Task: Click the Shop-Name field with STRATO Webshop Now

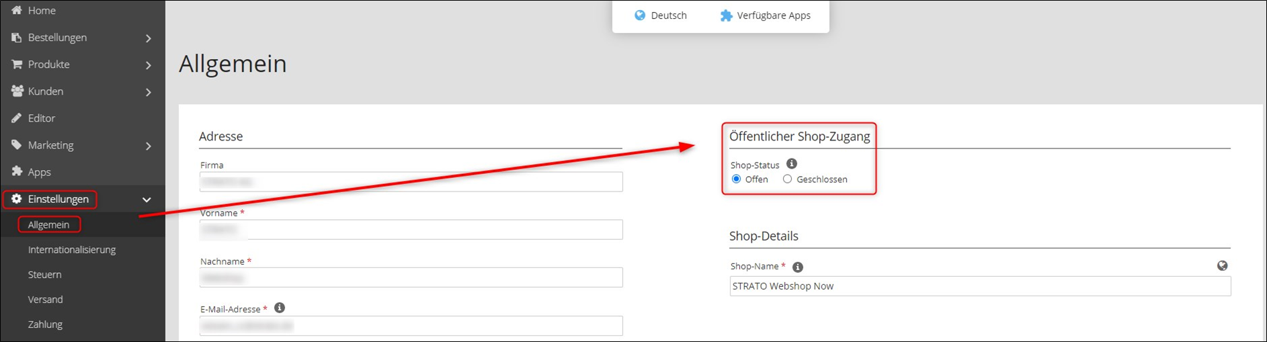Action: (980, 286)
